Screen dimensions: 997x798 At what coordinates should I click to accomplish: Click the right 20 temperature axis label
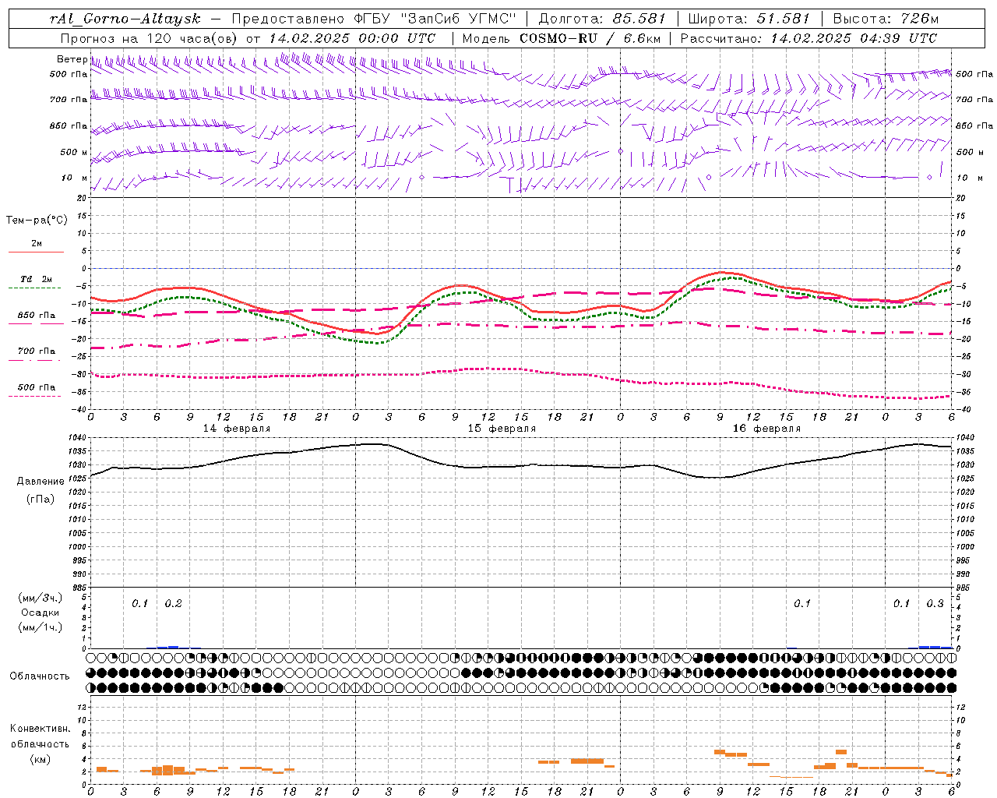(960, 198)
